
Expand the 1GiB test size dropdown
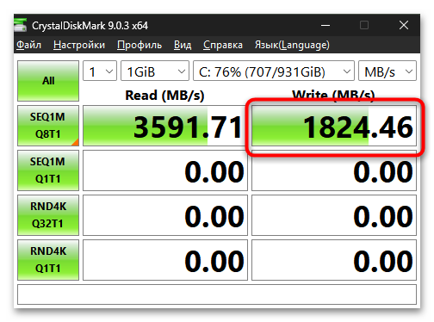click(155, 71)
